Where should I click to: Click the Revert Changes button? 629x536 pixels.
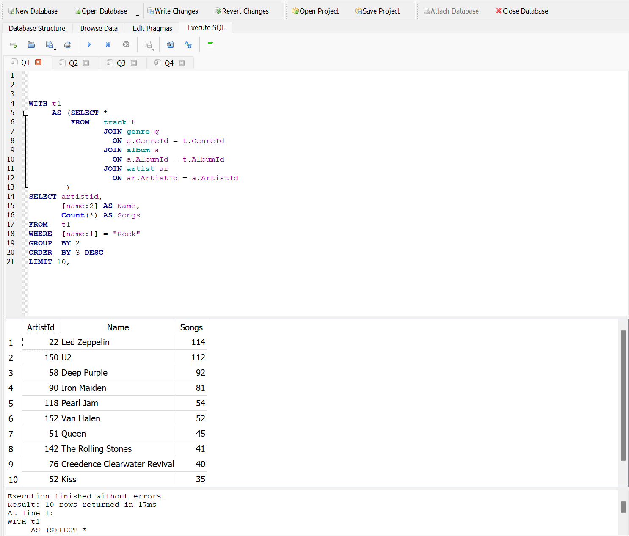tap(242, 11)
